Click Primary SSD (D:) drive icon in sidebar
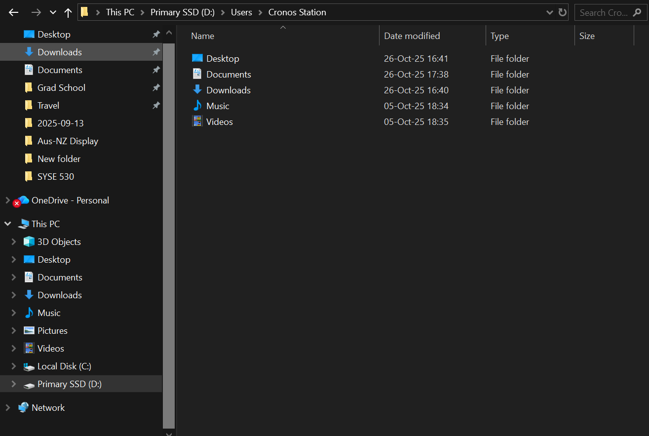The width and height of the screenshot is (649, 436). click(x=29, y=385)
